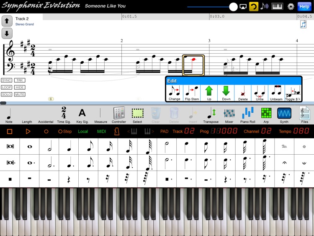
Task: Select the Note tool
Action: 9,115
